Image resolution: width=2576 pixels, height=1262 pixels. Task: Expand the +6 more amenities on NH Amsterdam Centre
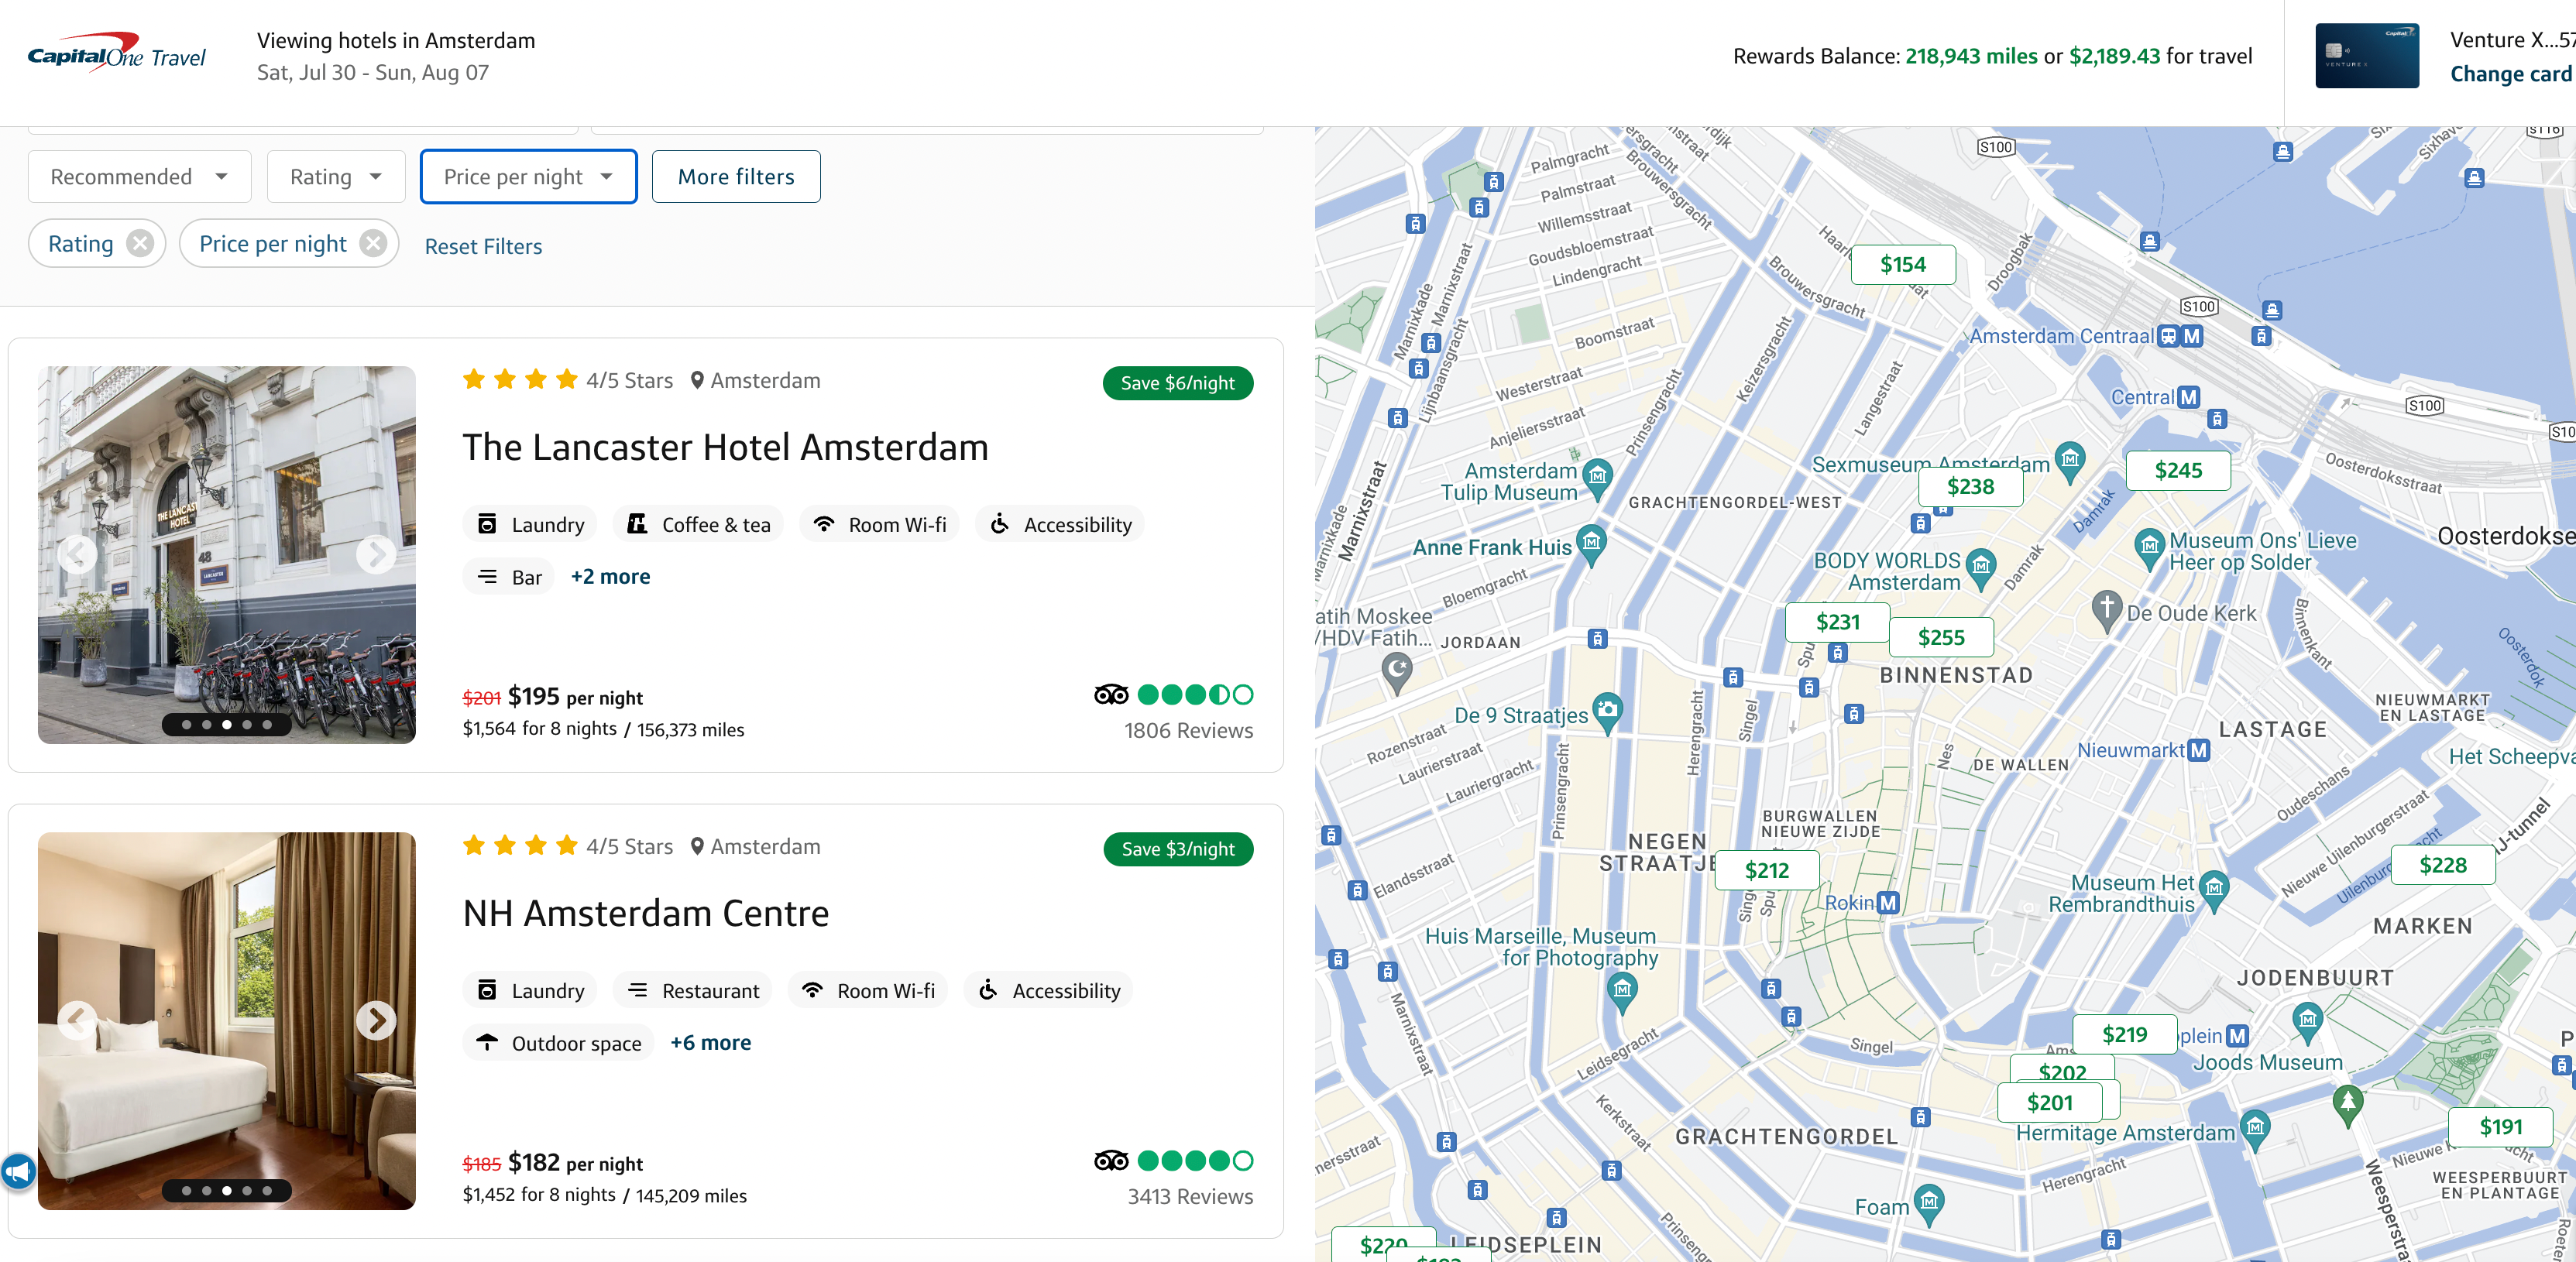coord(710,1042)
